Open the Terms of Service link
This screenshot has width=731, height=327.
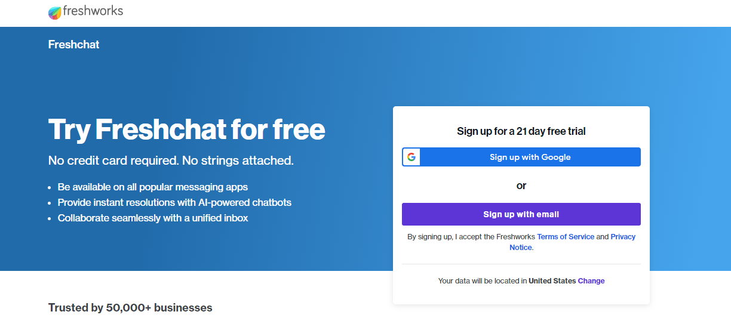[566, 237]
